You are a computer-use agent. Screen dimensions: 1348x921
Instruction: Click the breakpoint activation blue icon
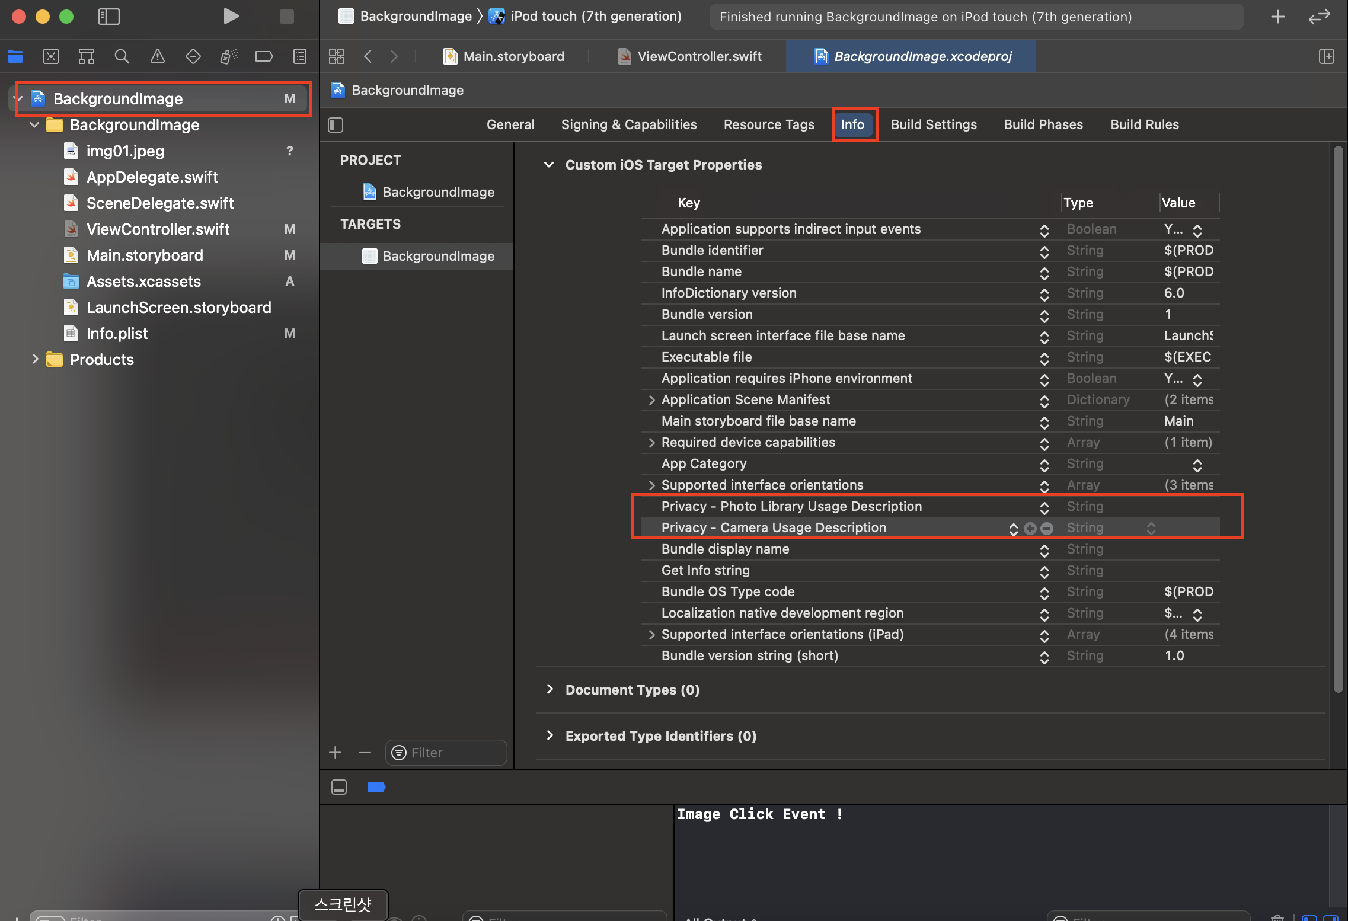point(376,787)
